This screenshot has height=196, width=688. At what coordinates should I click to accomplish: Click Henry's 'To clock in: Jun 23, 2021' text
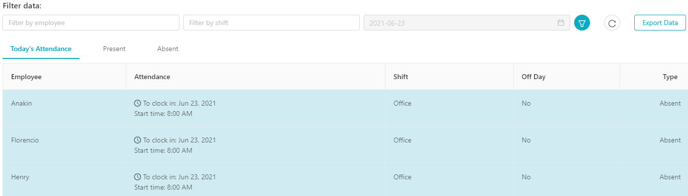point(179,177)
